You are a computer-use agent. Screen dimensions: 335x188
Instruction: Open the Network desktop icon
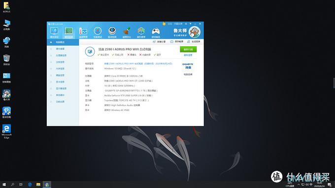pyautogui.click(x=6, y=42)
